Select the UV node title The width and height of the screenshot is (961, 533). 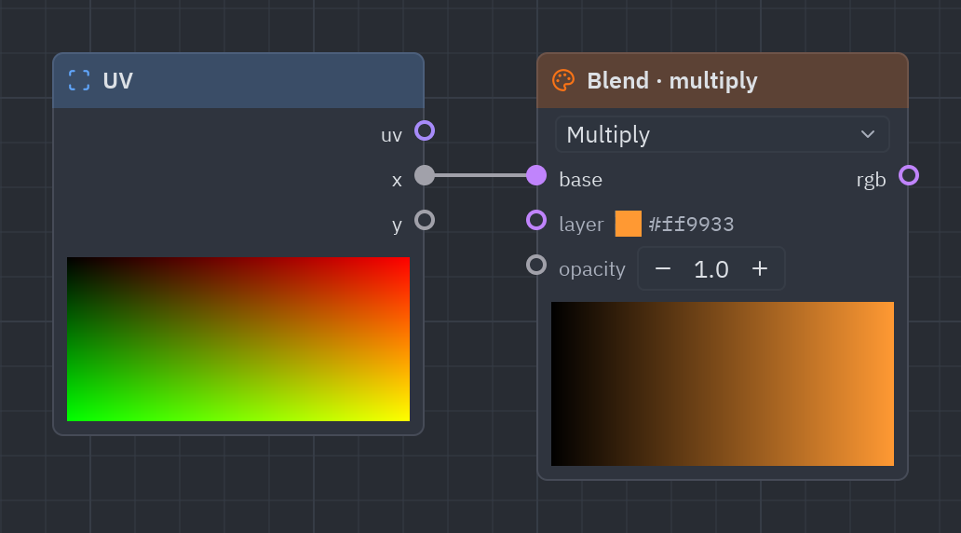tap(117, 81)
